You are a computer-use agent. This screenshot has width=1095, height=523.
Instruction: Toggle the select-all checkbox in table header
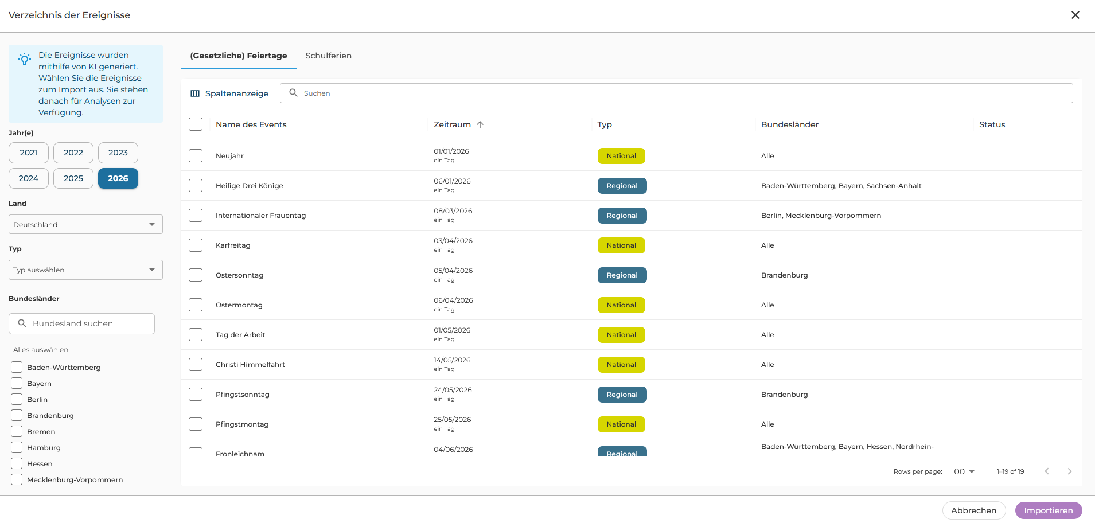tap(196, 124)
